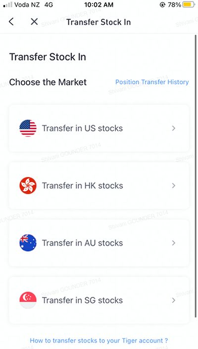Expand chevron for US stocks row

pos(174,128)
